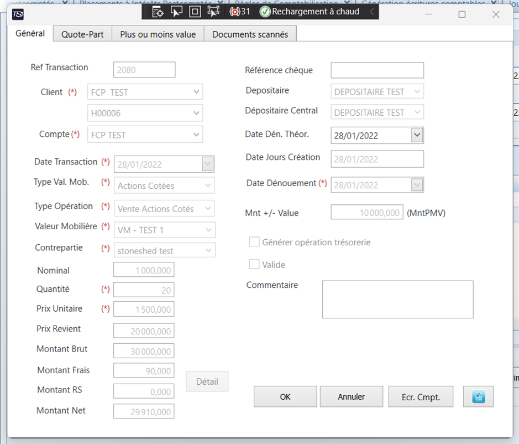Collapse the debug toolbar chevron arrow
Screen dimensions: 519x444
[372, 12]
